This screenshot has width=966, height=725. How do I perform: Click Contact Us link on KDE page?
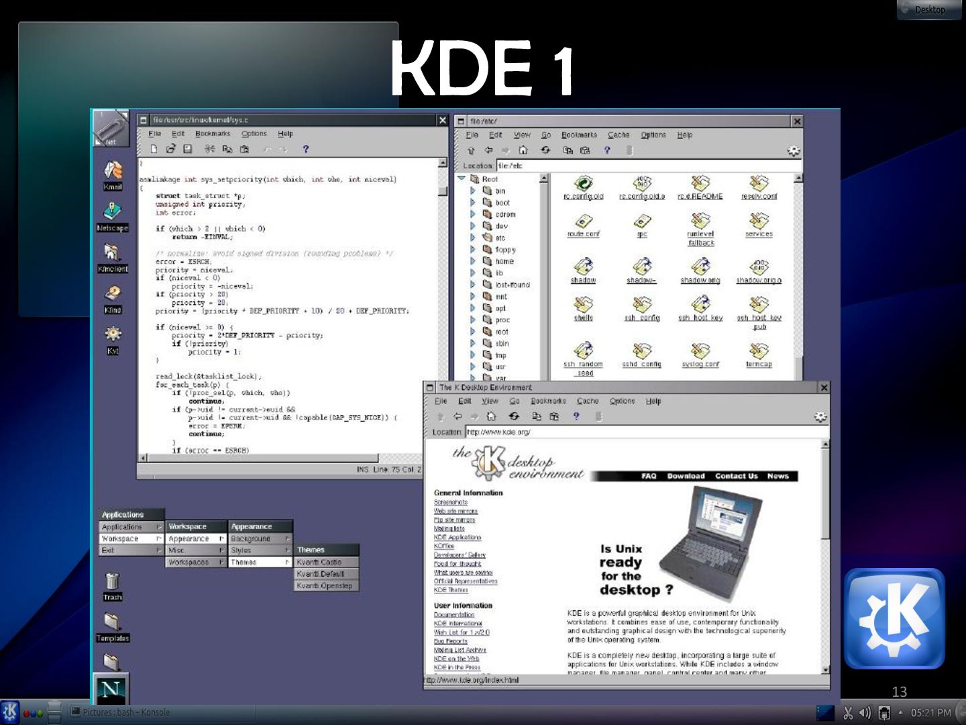[x=736, y=476]
